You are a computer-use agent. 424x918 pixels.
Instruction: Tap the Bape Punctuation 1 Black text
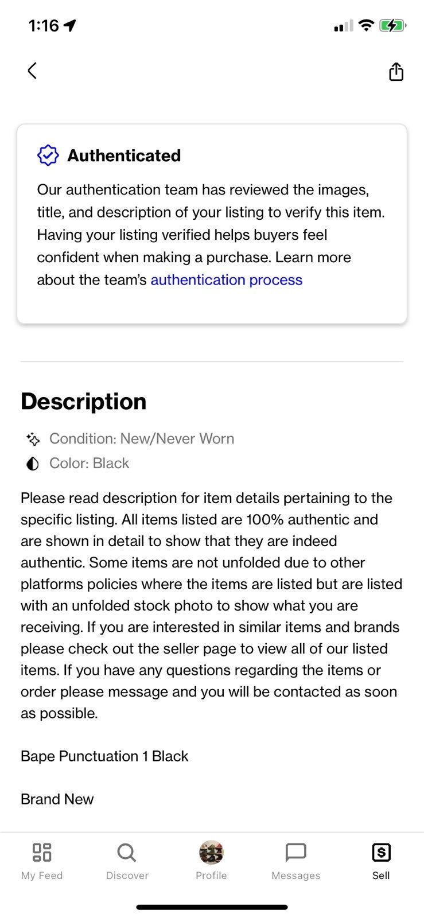pyautogui.click(x=104, y=756)
